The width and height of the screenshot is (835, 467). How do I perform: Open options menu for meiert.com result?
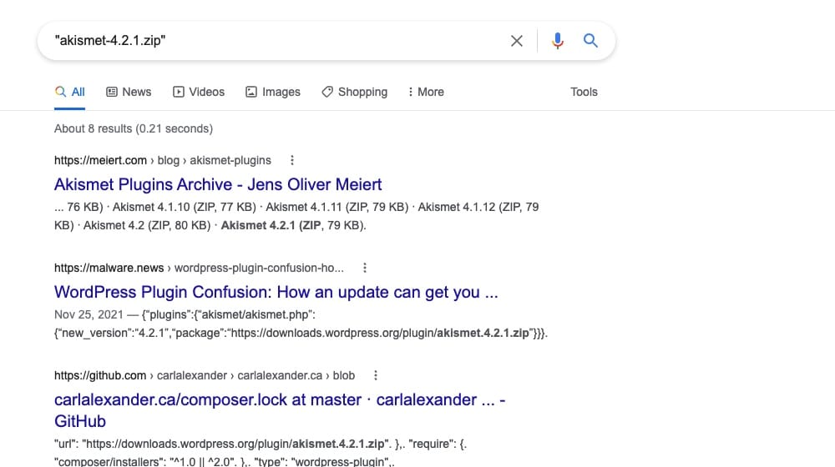tap(291, 160)
